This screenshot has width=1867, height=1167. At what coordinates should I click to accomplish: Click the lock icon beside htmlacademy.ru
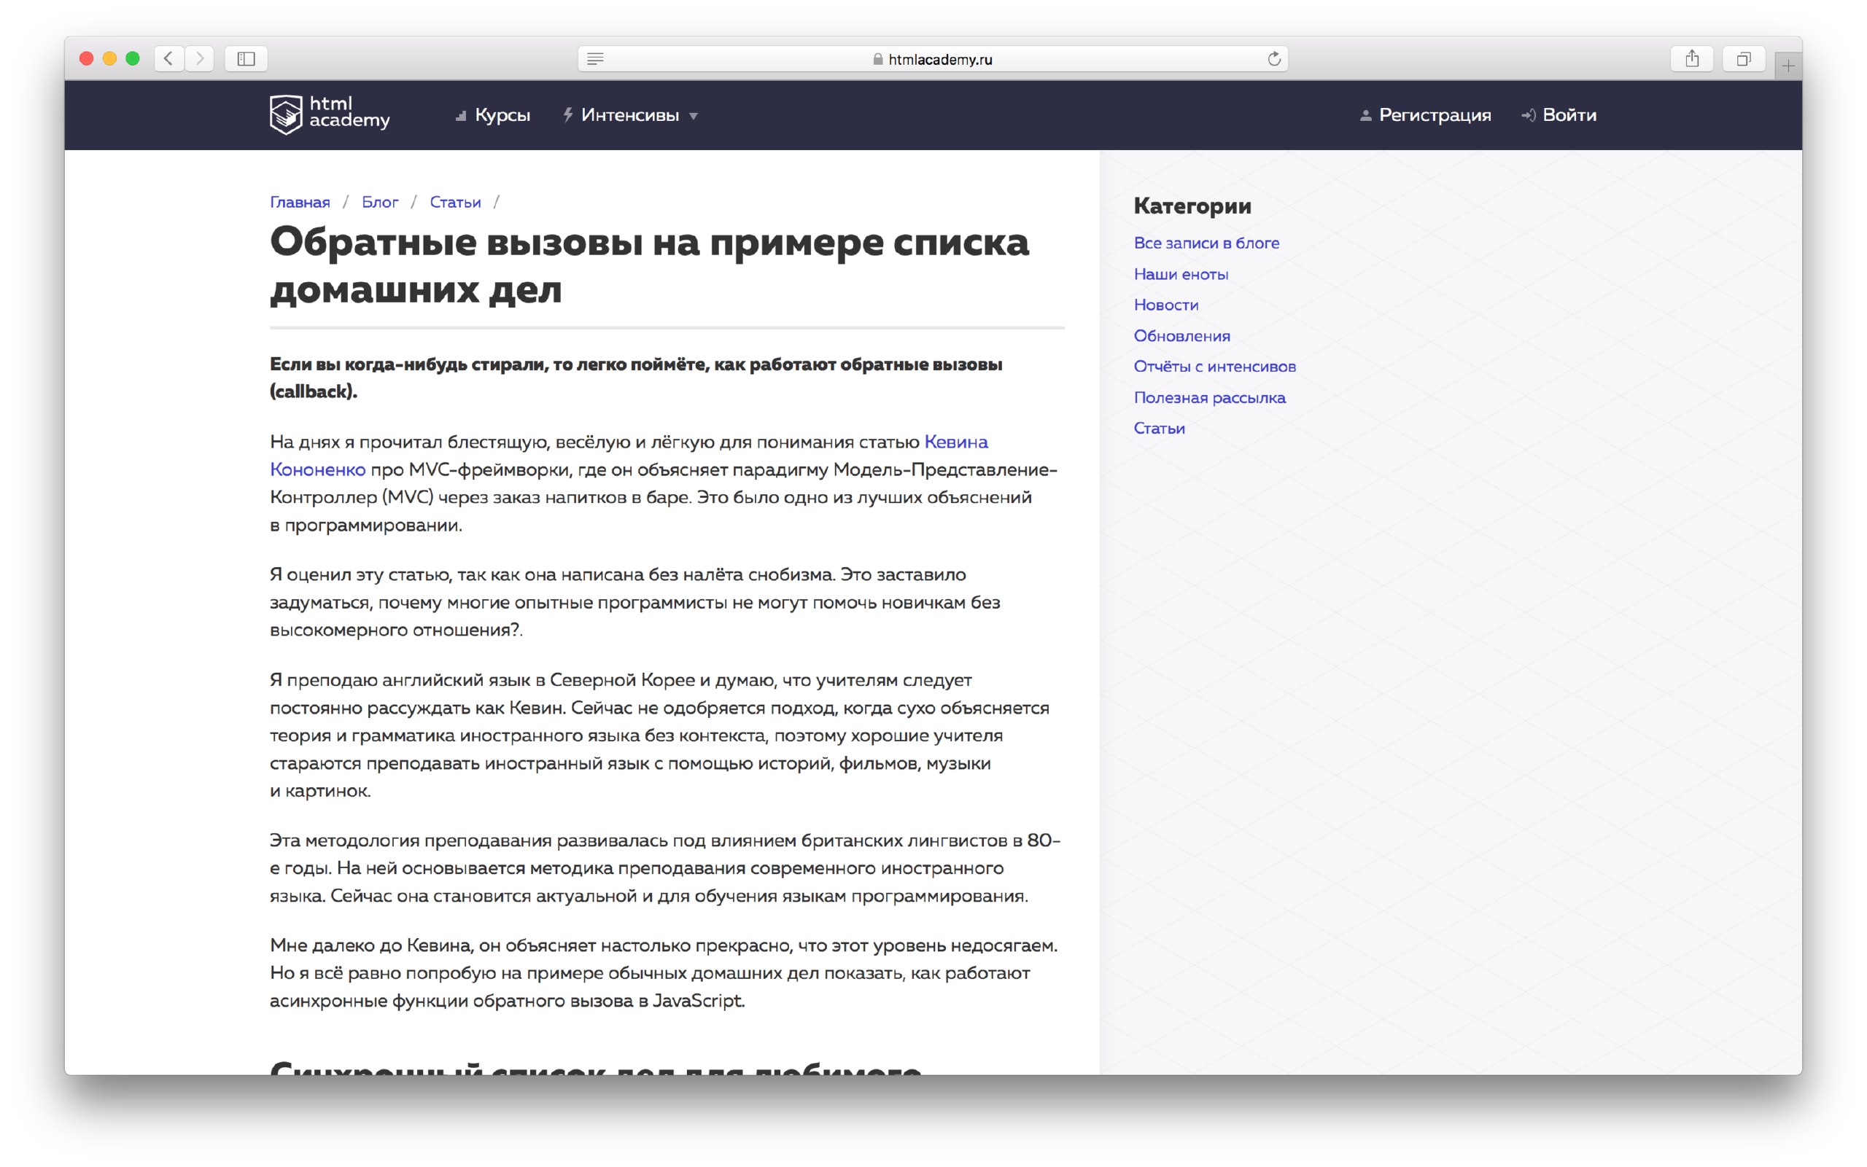coord(878,60)
